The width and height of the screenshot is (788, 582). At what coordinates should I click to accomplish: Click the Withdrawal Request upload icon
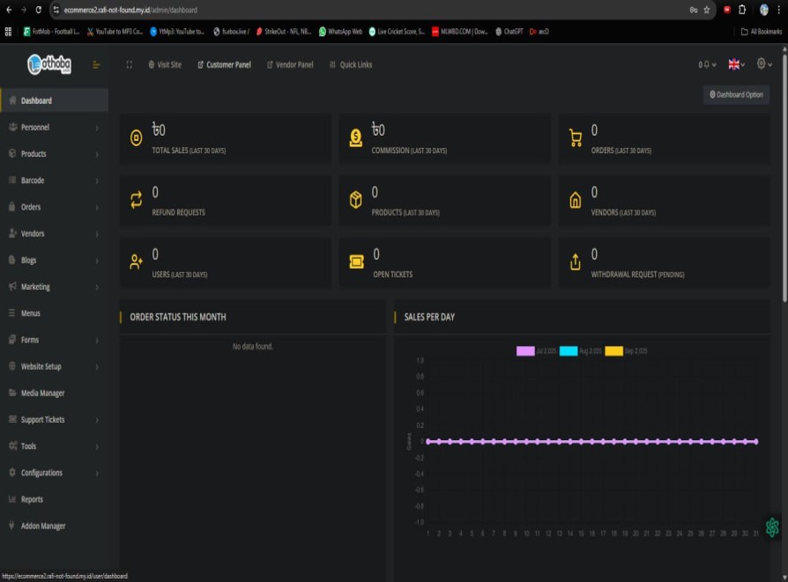(x=576, y=262)
